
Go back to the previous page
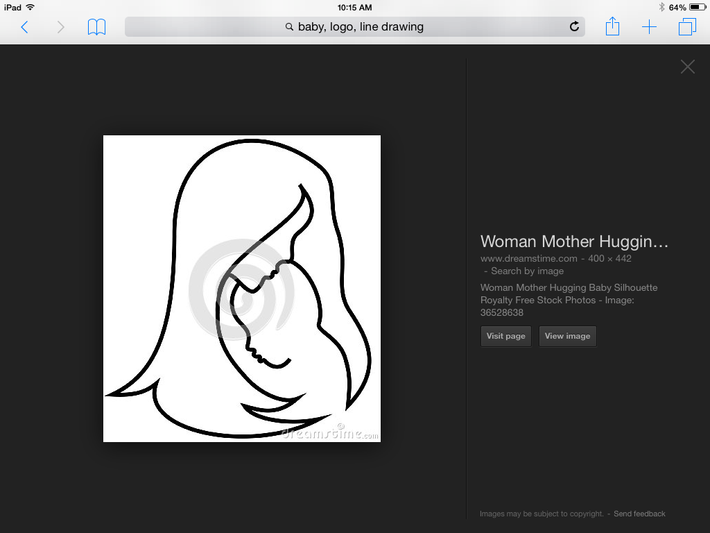[25, 27]
